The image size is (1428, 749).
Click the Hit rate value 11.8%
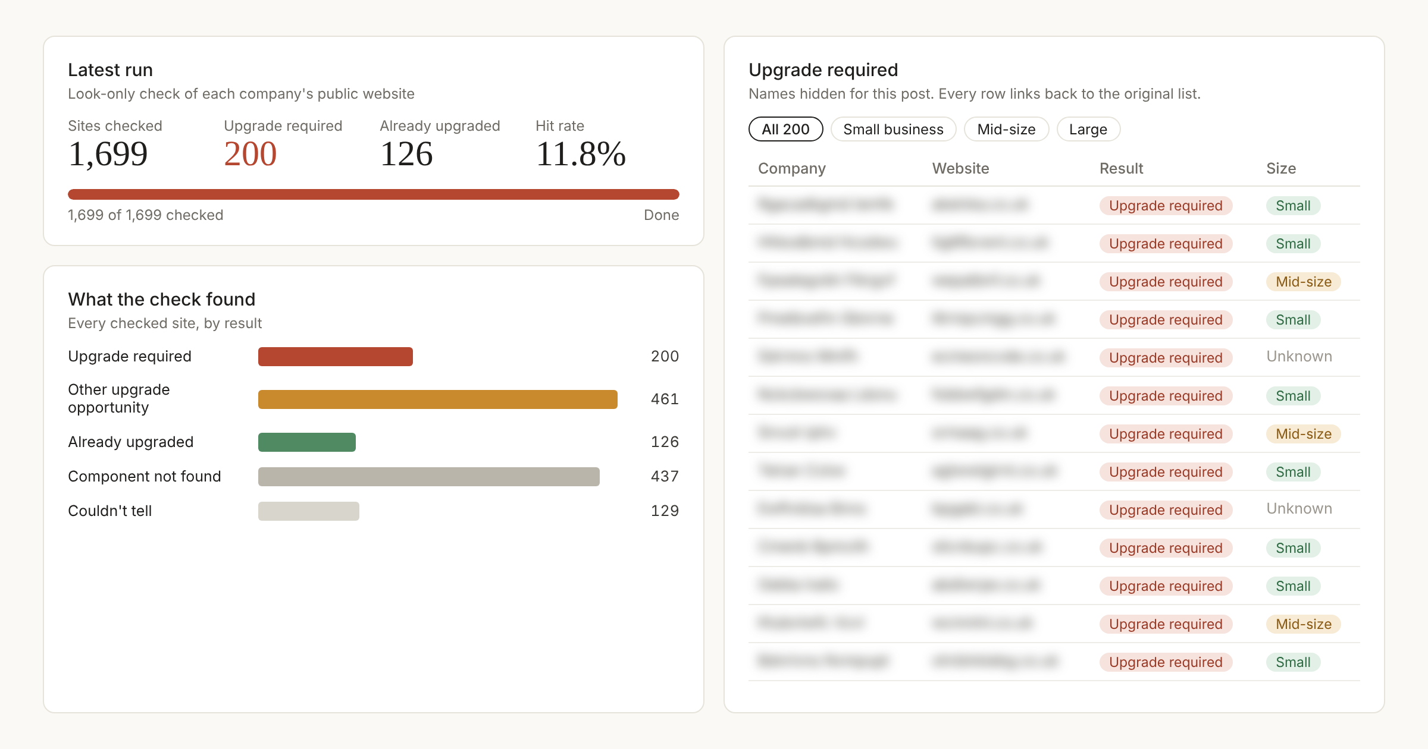581,154
